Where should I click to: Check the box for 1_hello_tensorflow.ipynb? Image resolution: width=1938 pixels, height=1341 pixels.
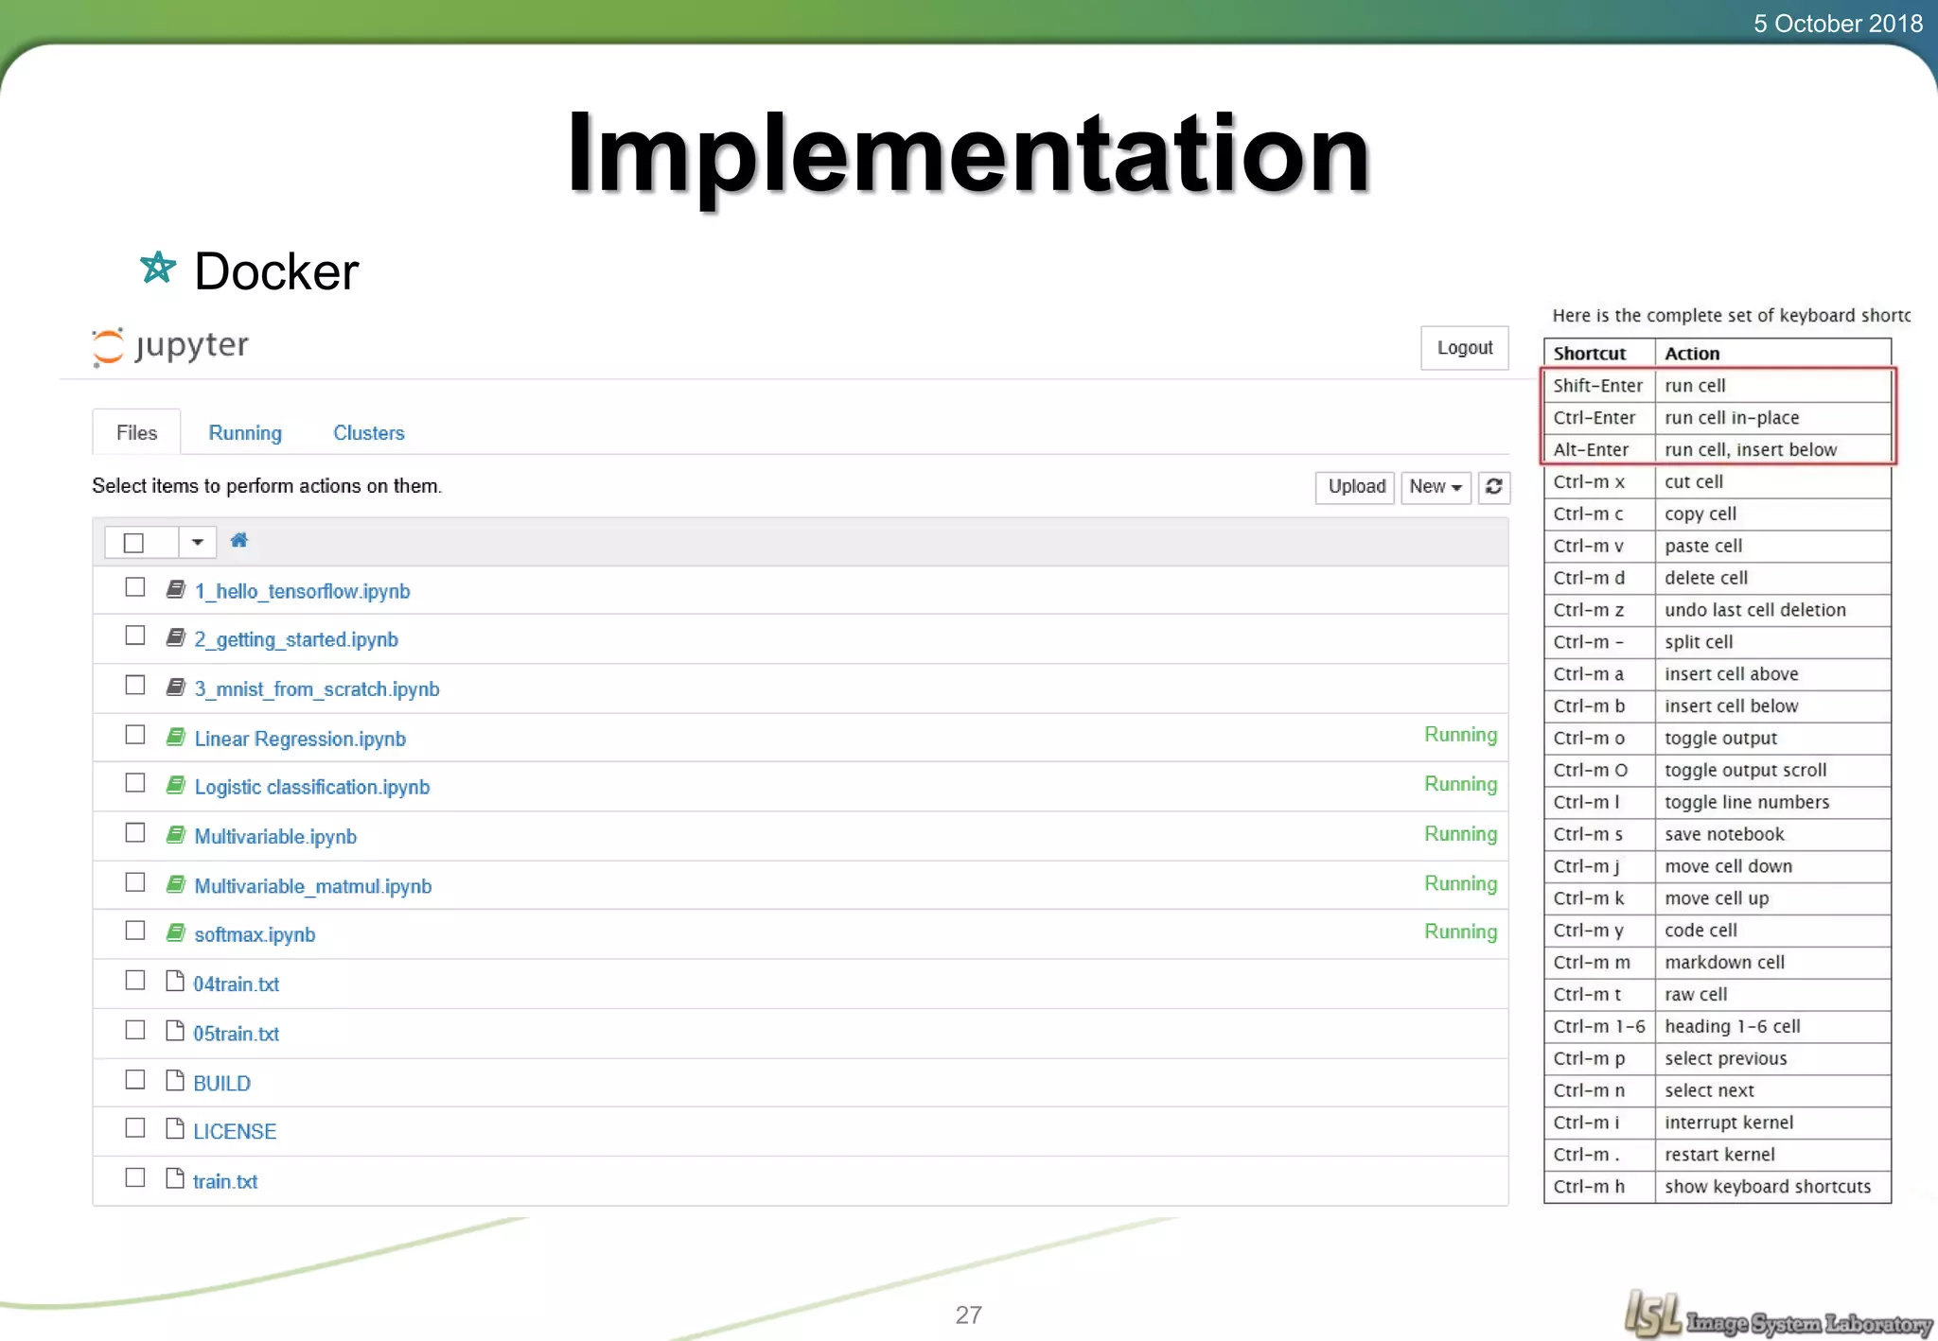pos(135,587)
